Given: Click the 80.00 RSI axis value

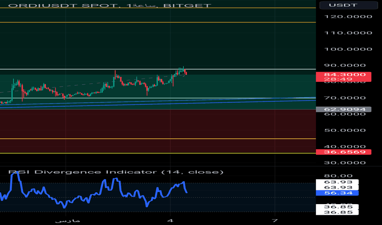Looking at the screenshot, I should coord(339,176).
